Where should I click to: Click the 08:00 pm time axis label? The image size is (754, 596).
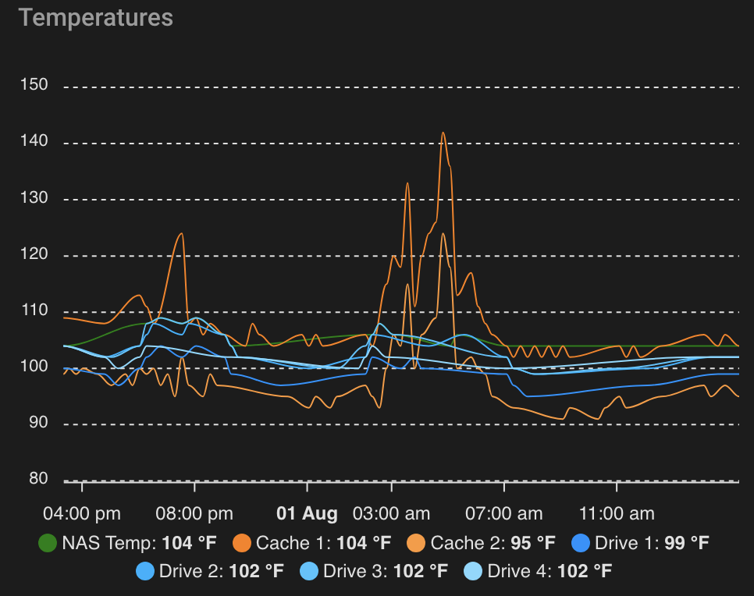[x=194, y=513]
